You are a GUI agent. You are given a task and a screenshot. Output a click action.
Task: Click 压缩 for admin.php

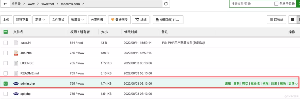[274, 84]
